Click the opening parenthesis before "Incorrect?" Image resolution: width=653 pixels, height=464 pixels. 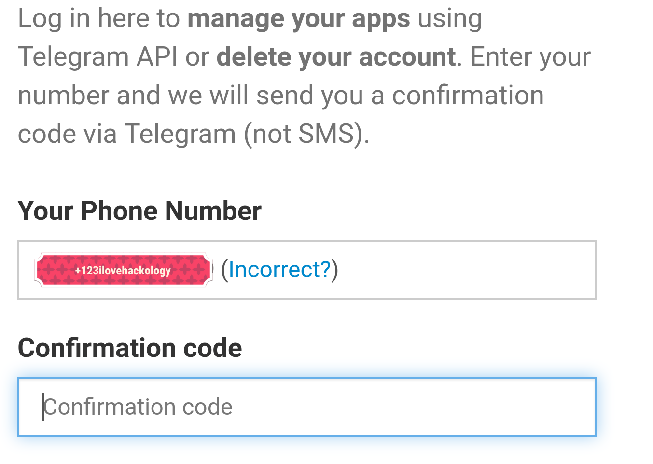(x=224, y=269)
